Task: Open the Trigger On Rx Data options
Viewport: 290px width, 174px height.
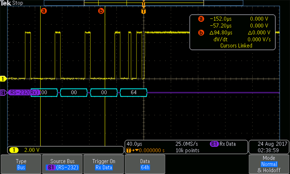Action: [104, 164]
